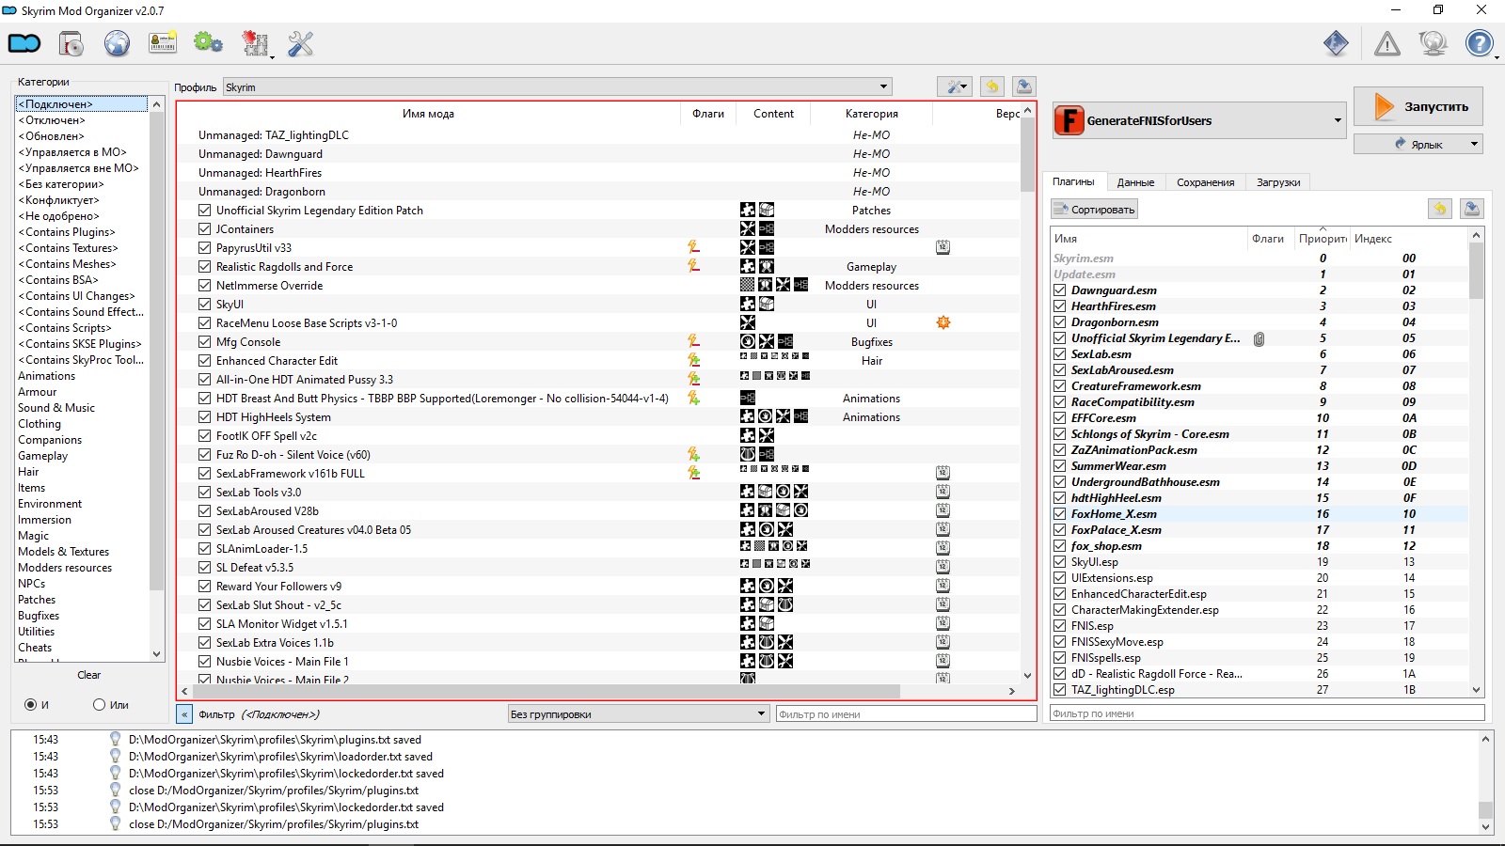
Task: Select the FoxHome_X.esm plugin row
Action: [x=1259, y=514]
